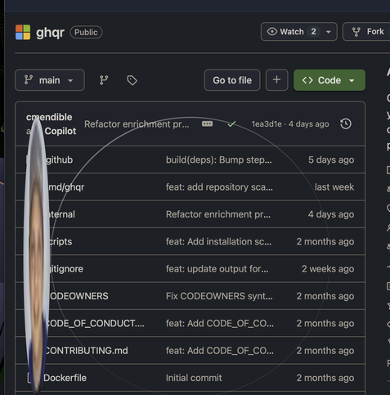
Task: Click Dockerfile's file icon
Action: point(30,378)
